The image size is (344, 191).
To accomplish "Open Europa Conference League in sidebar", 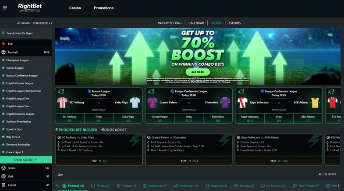I will click(22, 75).
